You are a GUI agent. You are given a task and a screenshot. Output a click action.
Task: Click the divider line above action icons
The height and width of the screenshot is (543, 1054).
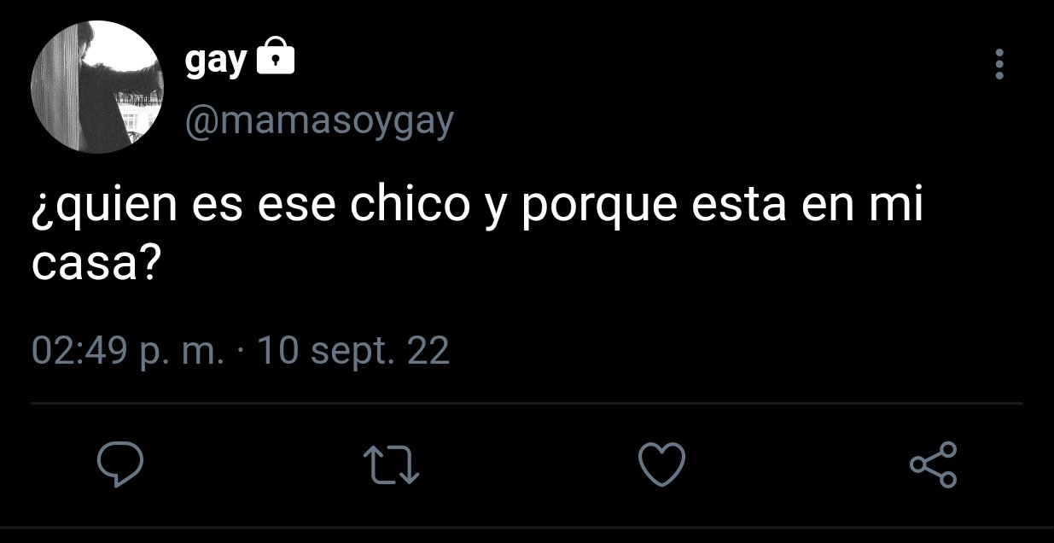coord(527,402)
